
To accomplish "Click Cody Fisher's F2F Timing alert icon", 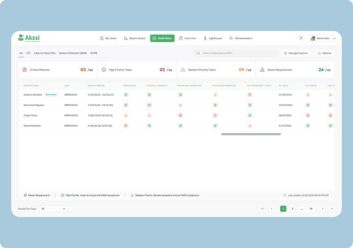I will pos(308,115).
